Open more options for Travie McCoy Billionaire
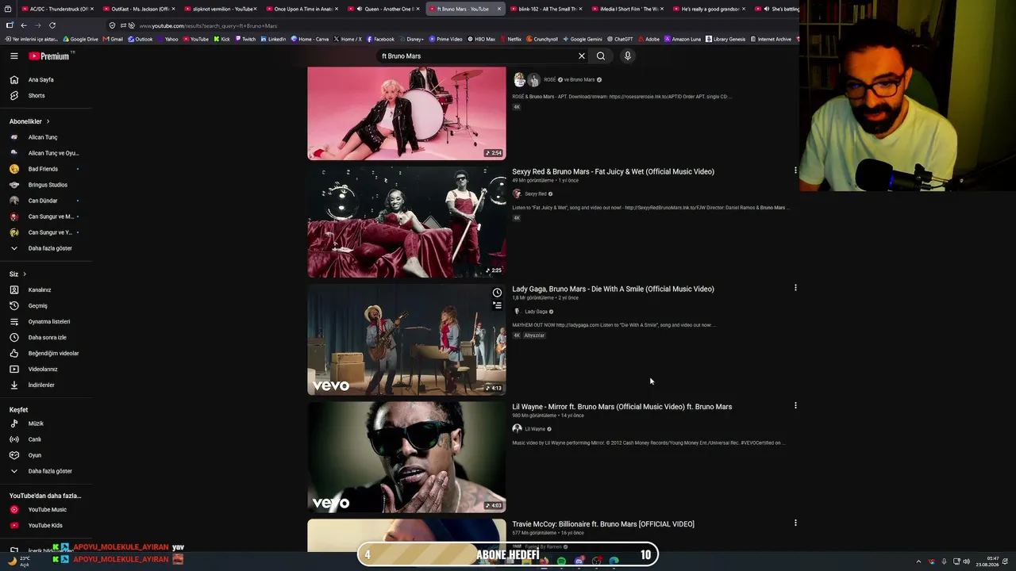Image resolution: width=1016 pixels, height=571 pixels. [x=795, y=523]
